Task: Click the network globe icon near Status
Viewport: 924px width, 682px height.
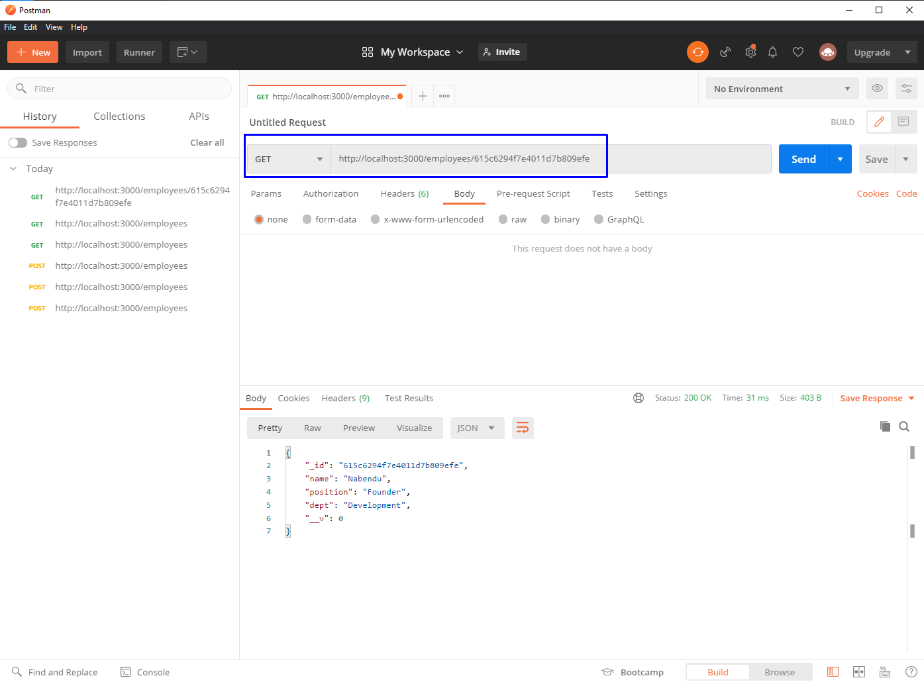Action: (639, 398)
